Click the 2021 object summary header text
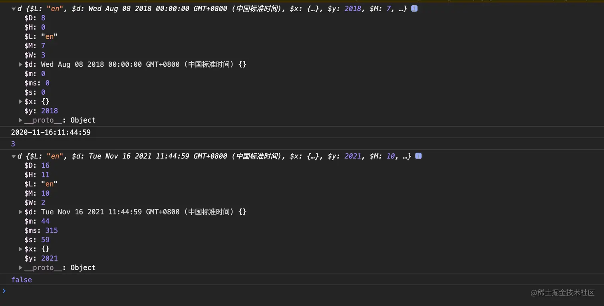Screen dimensions: 604x306 (x=215, y=156)
